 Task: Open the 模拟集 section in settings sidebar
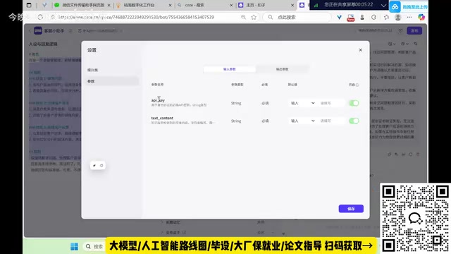(93, 70)
